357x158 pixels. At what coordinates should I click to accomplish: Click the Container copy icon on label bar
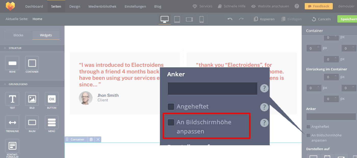click(x=91, y=139)
